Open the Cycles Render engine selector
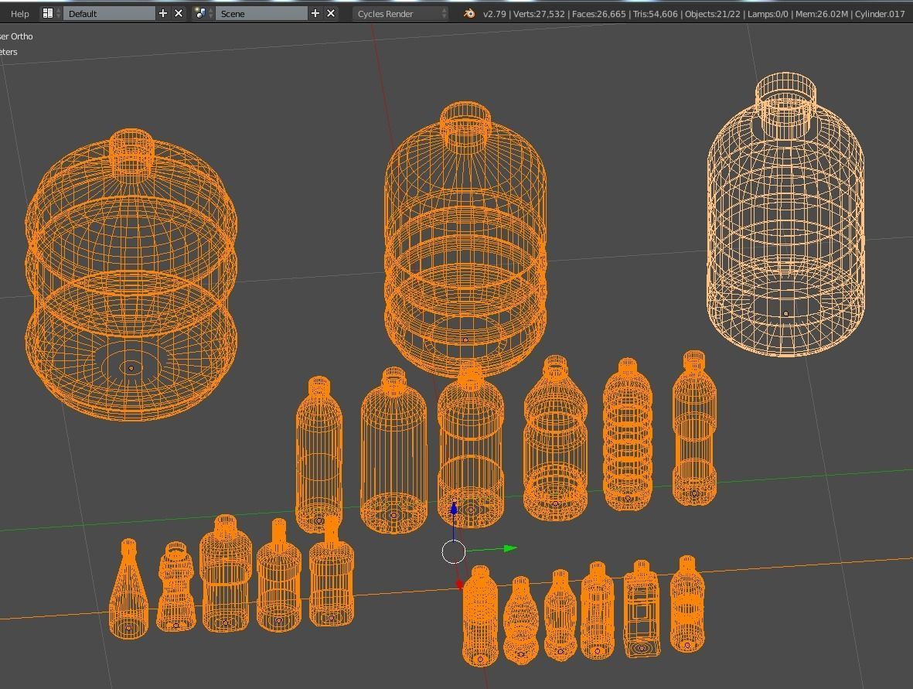Image resolution: width=913 pixels, height=689 pixels. [x=394, y=13]
